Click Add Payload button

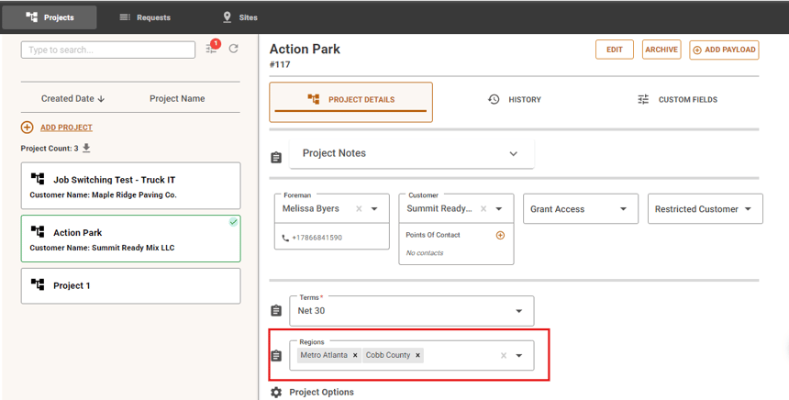pyautogui.click(x=724, y=50)
